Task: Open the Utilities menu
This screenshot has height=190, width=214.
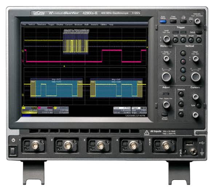Action: (x=104, y=24)
